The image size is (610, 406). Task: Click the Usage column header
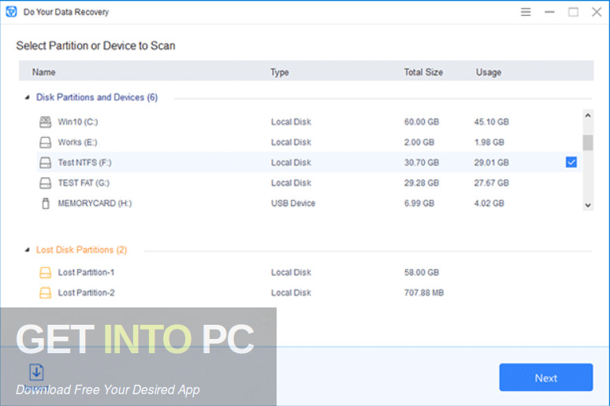pyautogui.click(x=488, y=73)
